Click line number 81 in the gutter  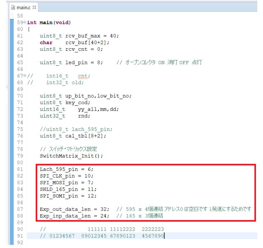pyautogui.click(x=20, y=169)
